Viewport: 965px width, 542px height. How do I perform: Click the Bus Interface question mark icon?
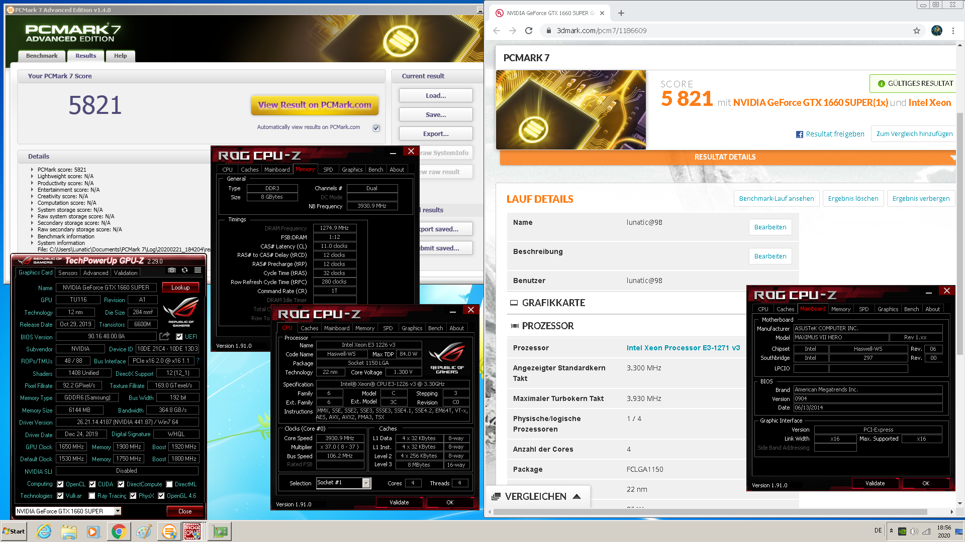(198, 361)
